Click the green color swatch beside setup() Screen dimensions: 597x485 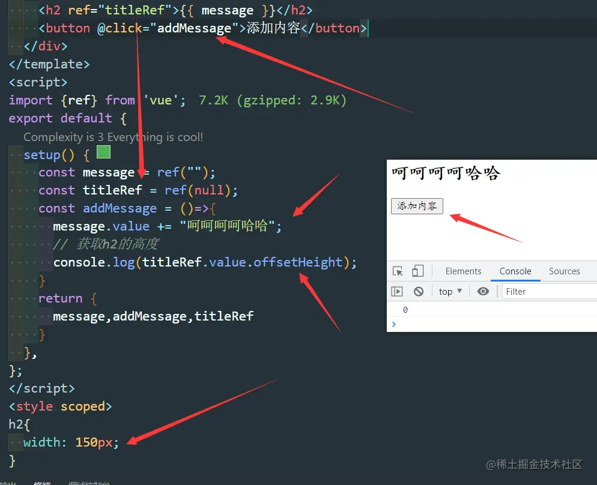[x=103, y=152]
